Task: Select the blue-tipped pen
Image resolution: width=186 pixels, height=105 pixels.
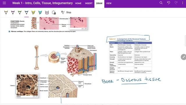Action: (x=26, y=12)
